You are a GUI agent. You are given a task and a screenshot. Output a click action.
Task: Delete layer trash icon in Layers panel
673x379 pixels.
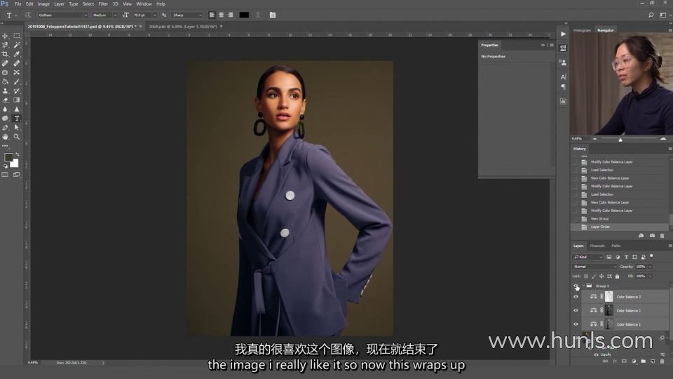662,361
